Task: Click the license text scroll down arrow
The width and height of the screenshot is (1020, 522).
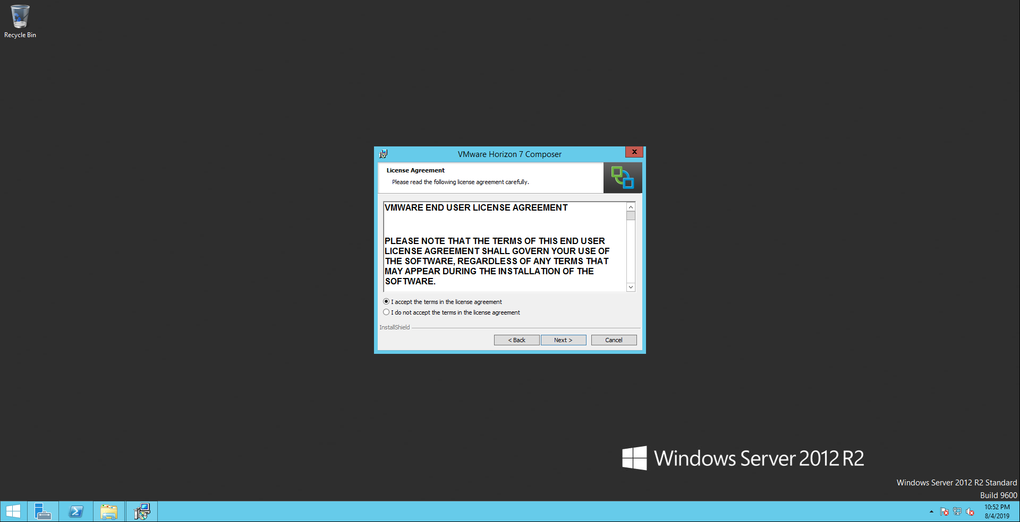Action: (x=631, y=287)
